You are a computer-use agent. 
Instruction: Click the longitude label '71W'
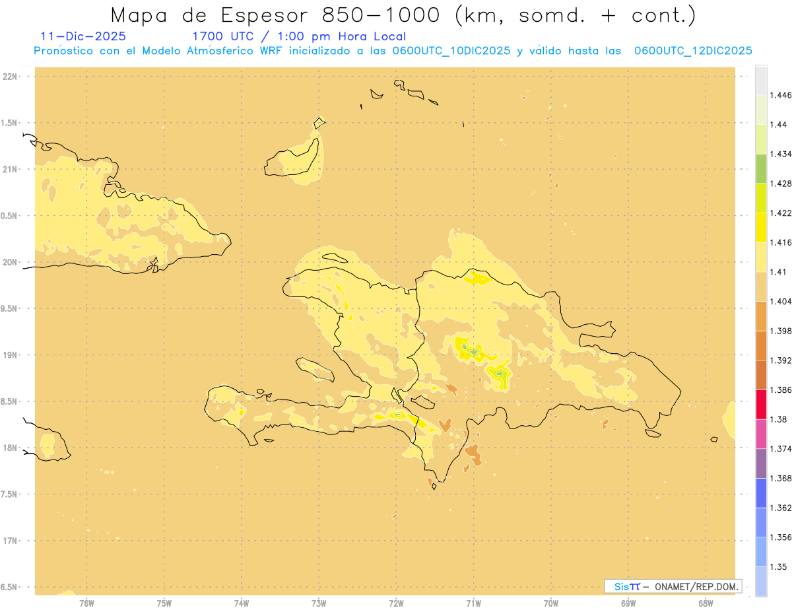[473, 603]
